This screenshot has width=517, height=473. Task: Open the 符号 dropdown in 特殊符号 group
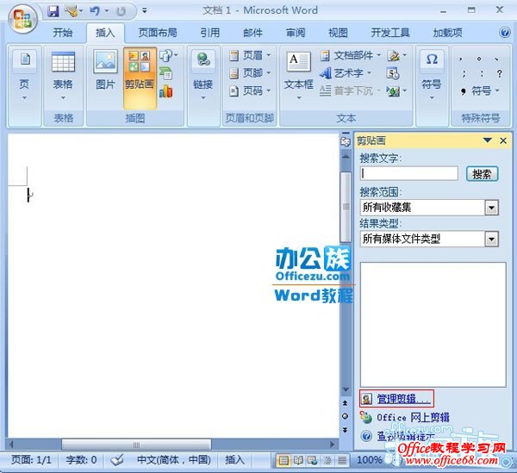click(497, 90)
